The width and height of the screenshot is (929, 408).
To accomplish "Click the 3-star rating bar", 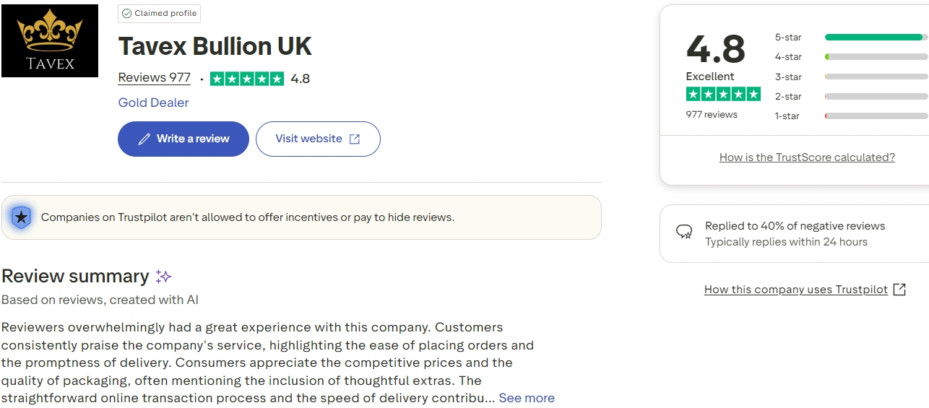I will pyautogui.click(x=876, y=77).
